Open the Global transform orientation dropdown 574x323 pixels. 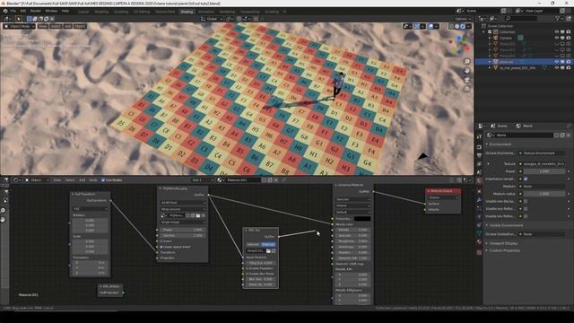[x=212, y=19]
